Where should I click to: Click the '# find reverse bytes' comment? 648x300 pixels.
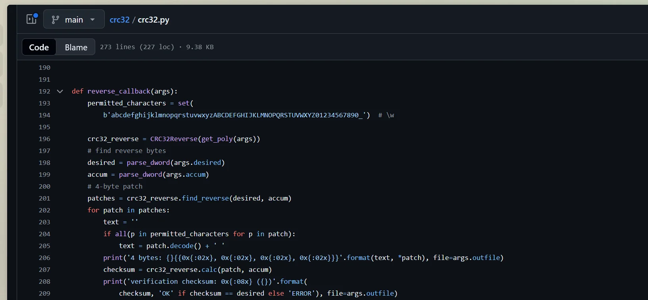point(127,151)
